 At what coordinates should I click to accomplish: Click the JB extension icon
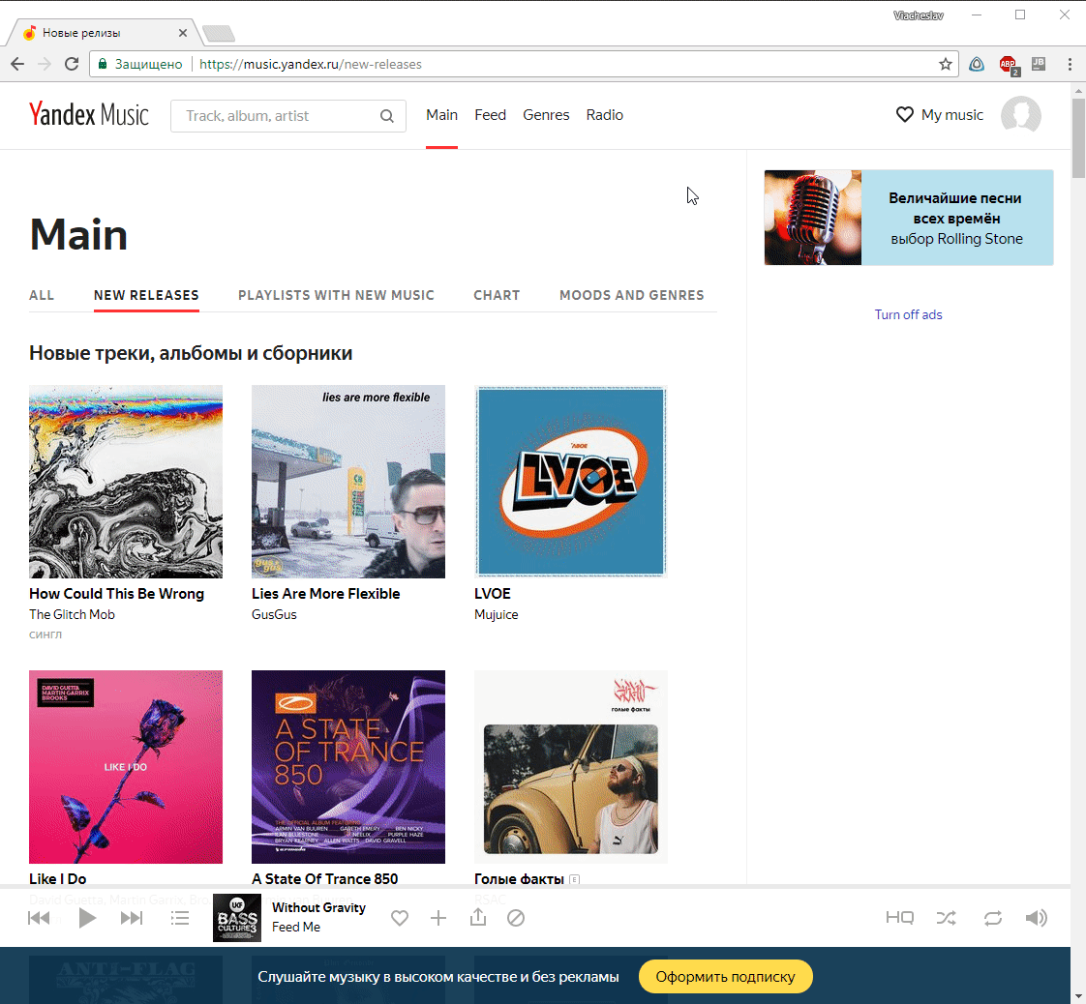1039,65
